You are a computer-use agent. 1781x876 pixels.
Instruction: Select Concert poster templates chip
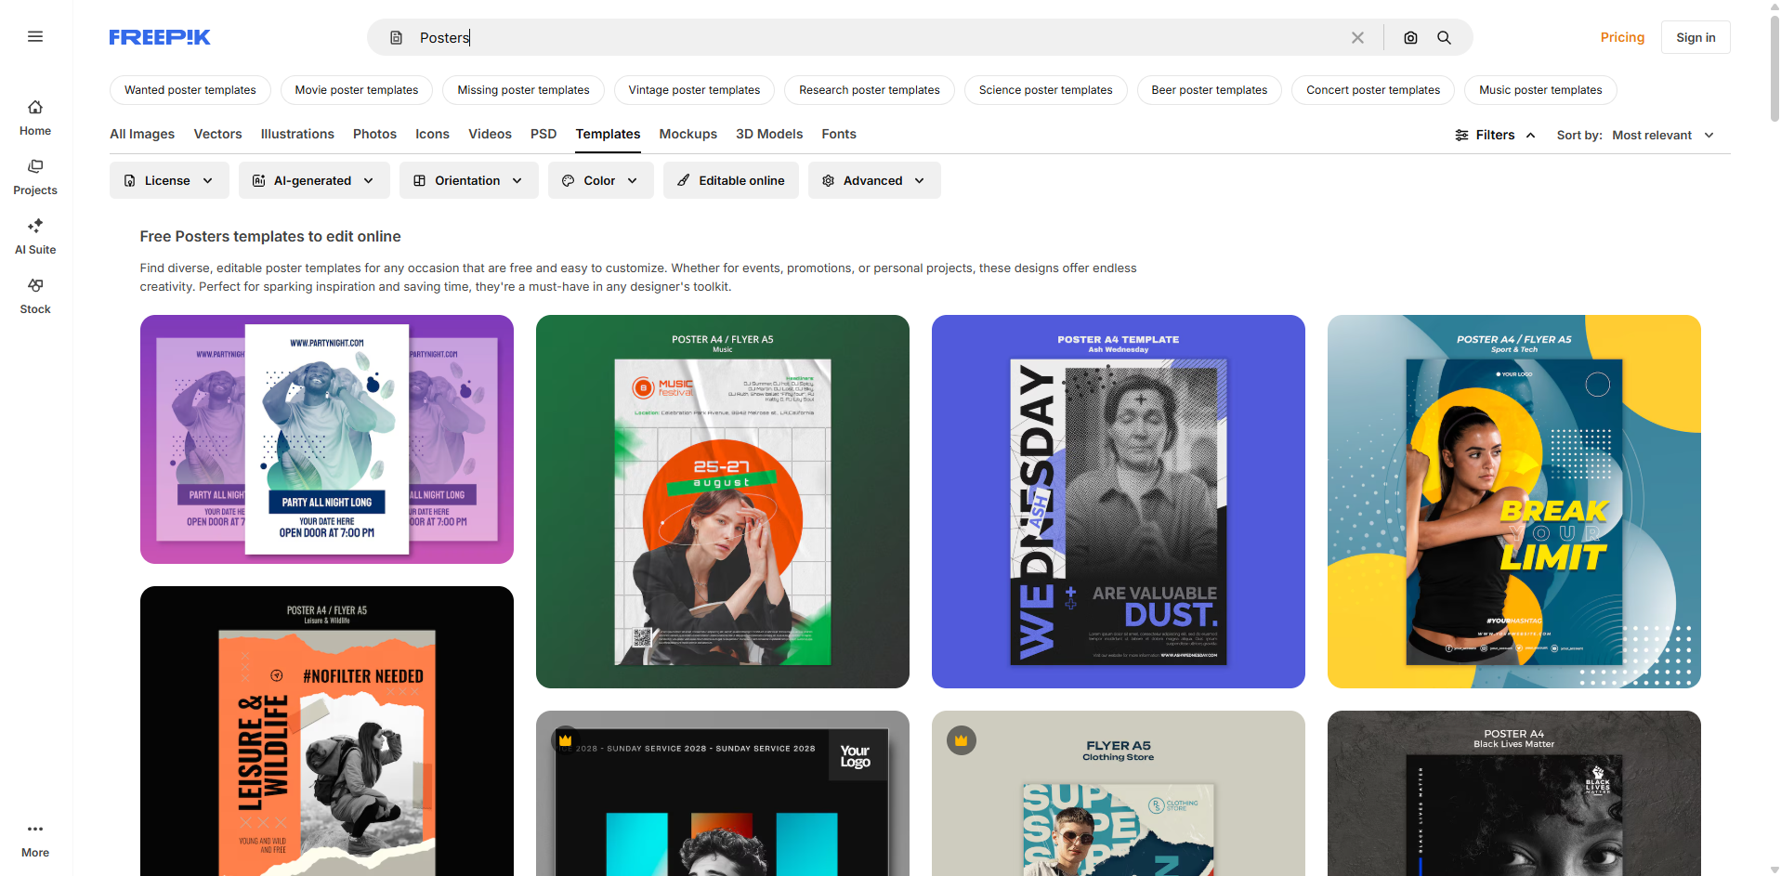click(x=1373, y=90)
